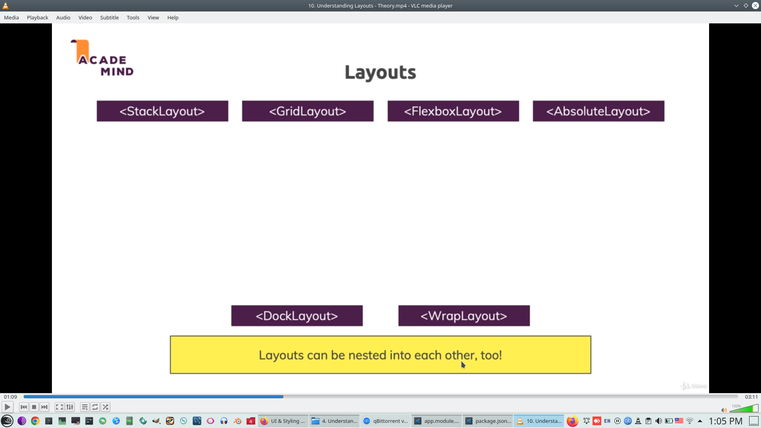
Task: Expand hidden system tray icons arrow
Action: [700, 421]
